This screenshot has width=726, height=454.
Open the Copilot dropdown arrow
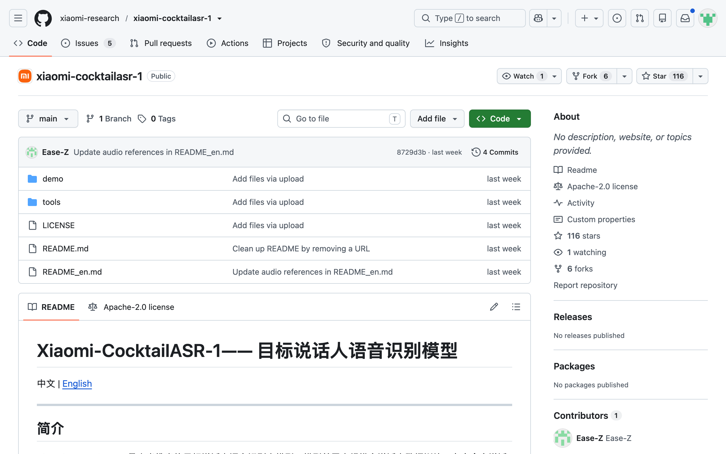click(554, 18)
